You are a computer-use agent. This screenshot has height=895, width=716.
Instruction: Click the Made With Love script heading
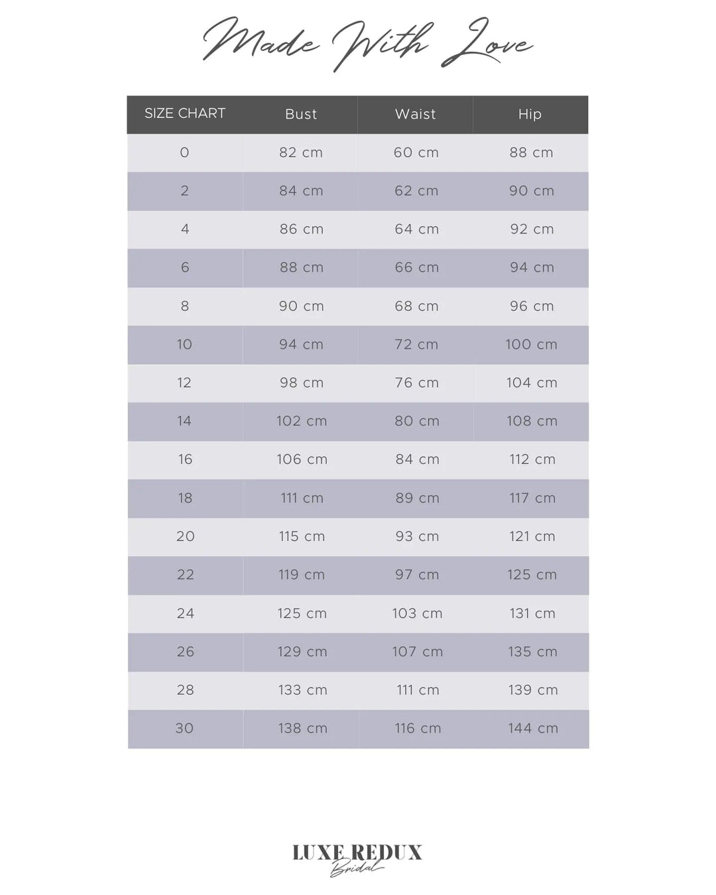[x=367, y=44]
